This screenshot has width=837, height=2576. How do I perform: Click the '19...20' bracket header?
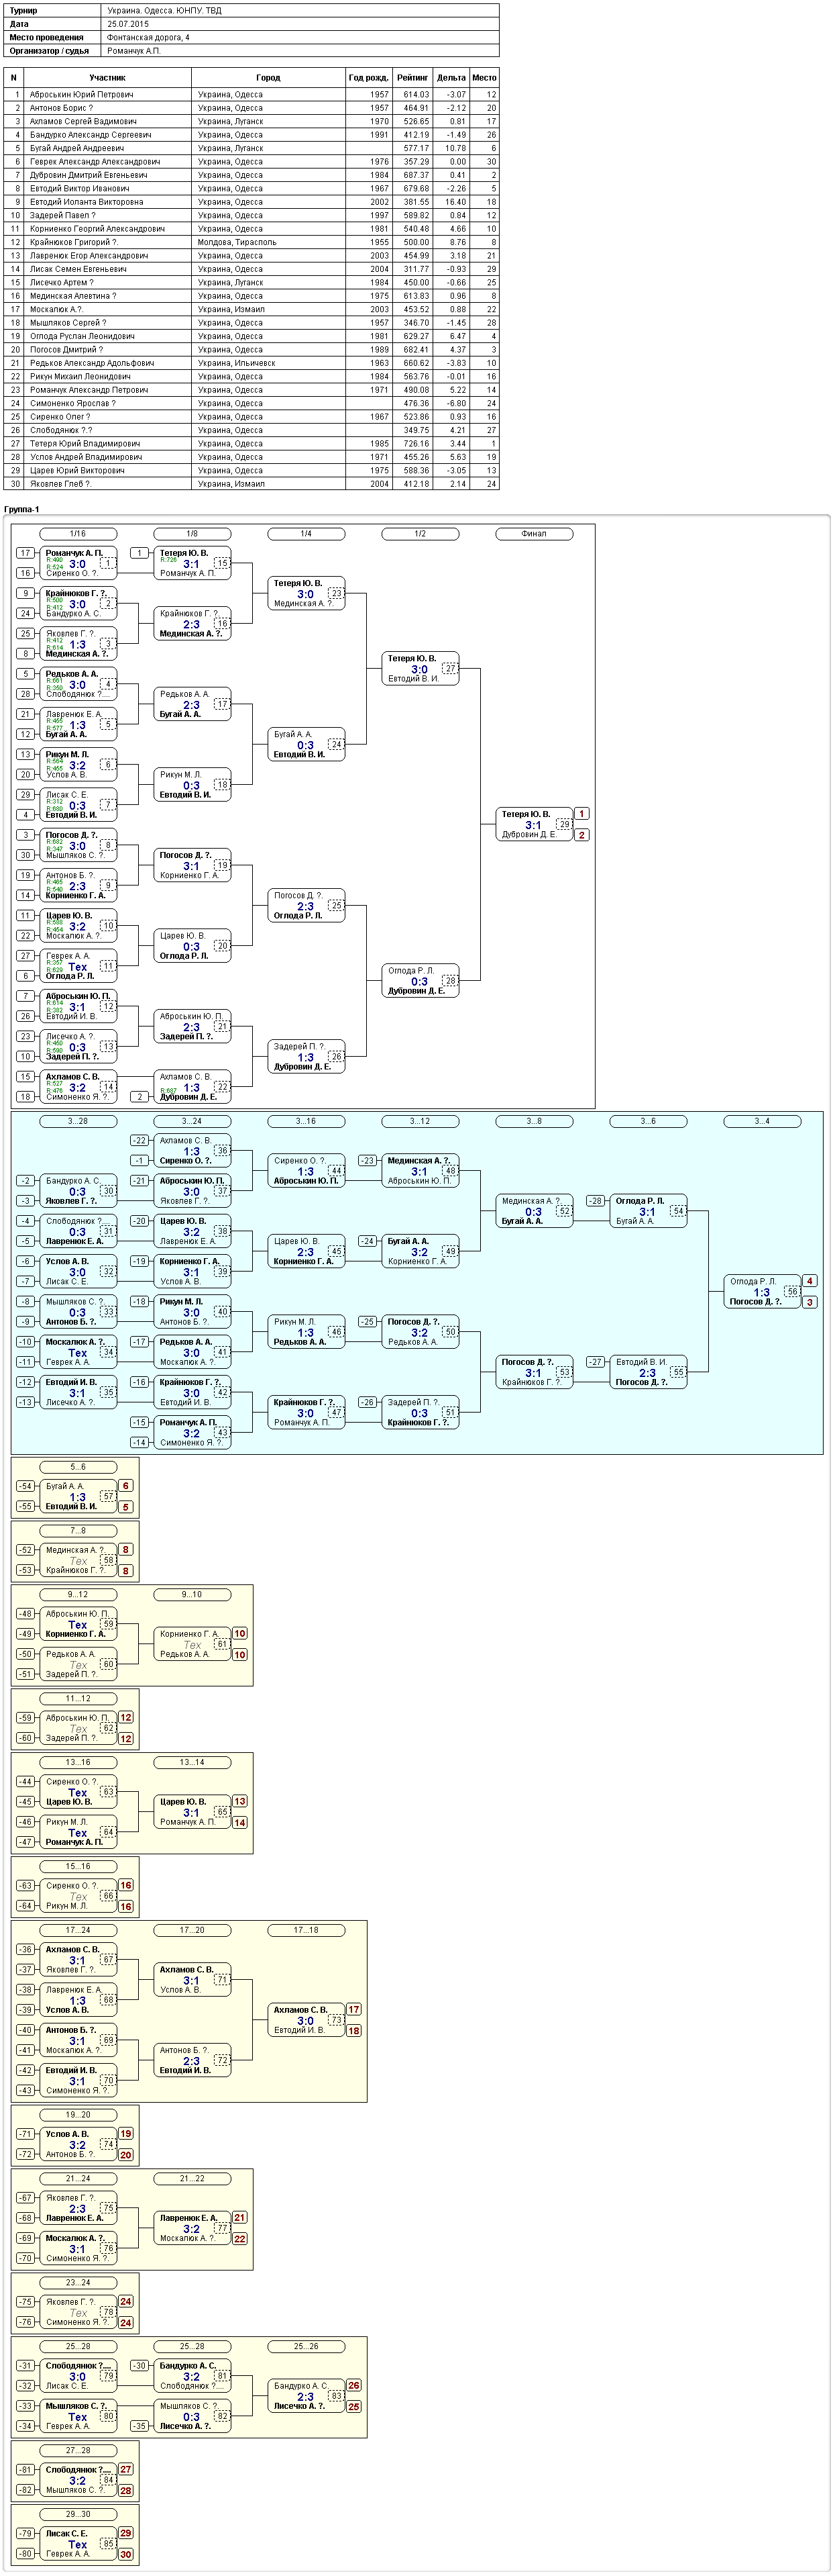[x=78, y=2115]
